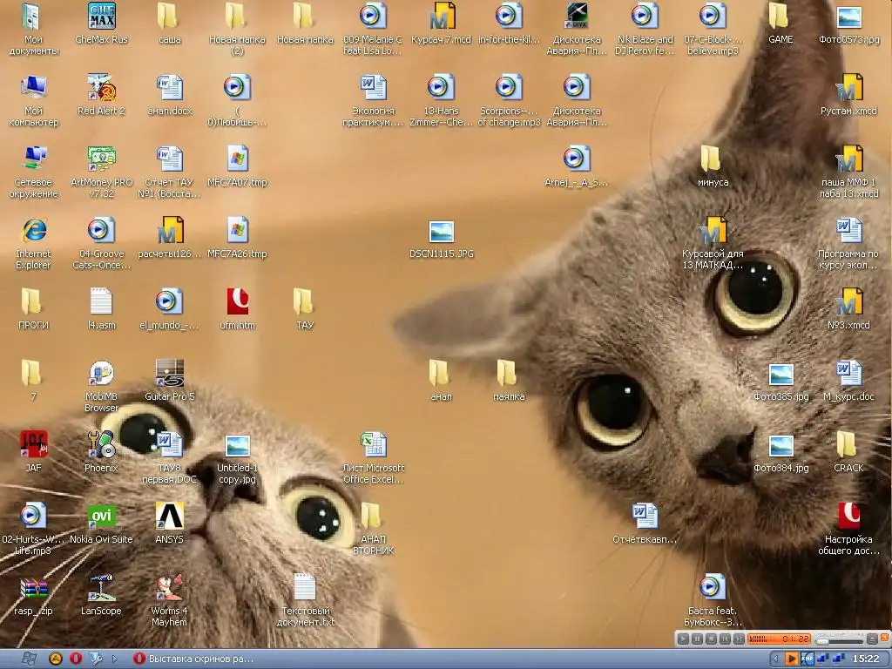Select the Internet Explorer desktop icon
Screen dimensions: 892x669
(33, 232)
